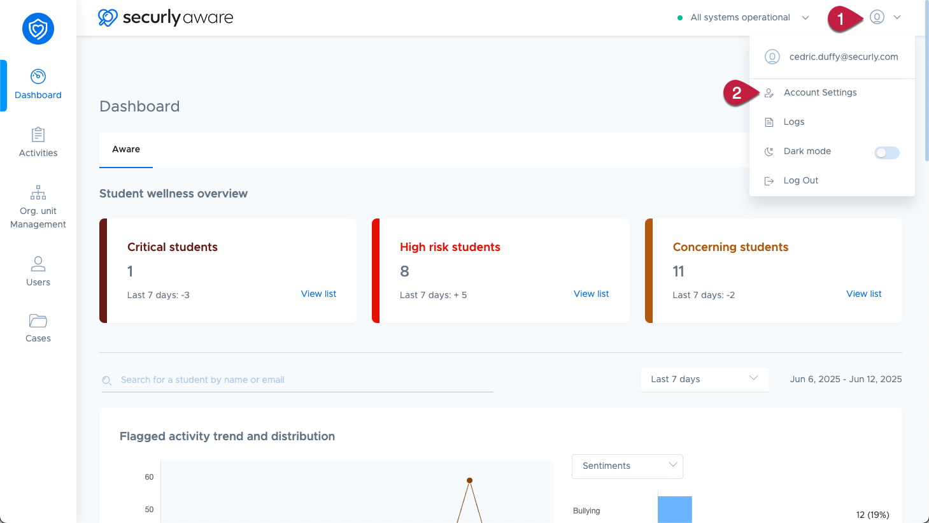929x523 pixels.
Task: Select Log Out from profile menu
Action: pyautogui.click(x=832, y=180)
